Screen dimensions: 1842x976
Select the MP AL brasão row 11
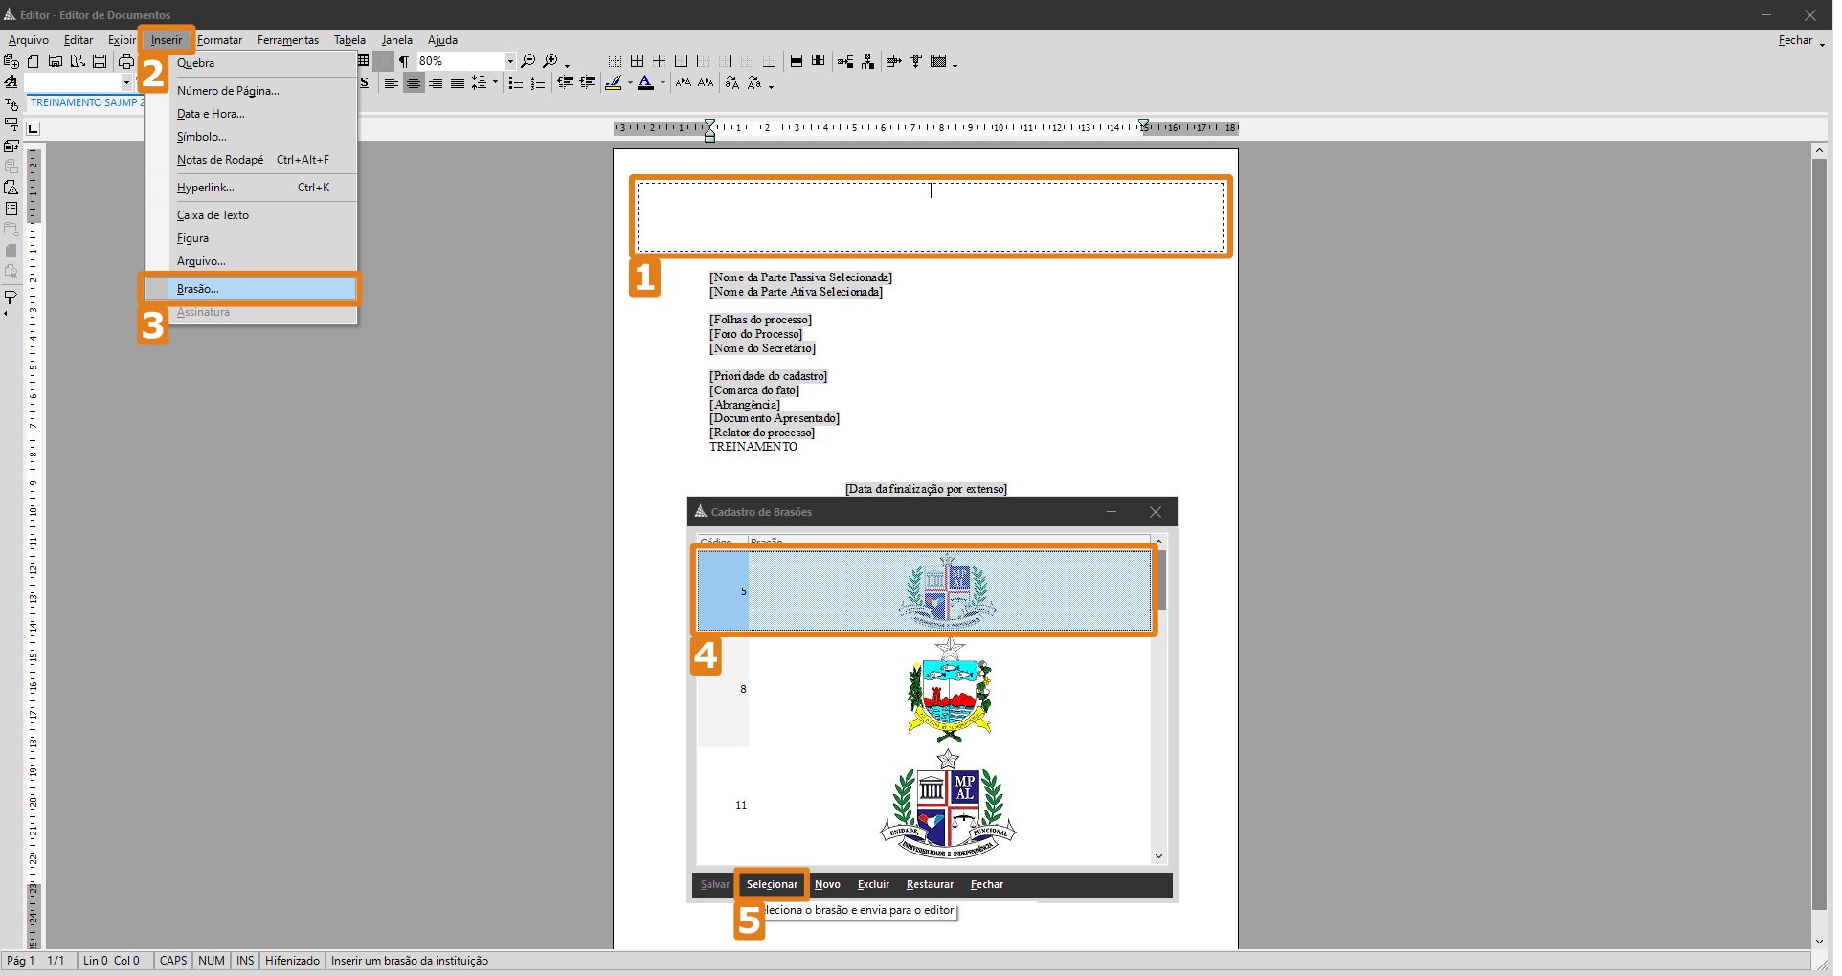tap(924, 805)
